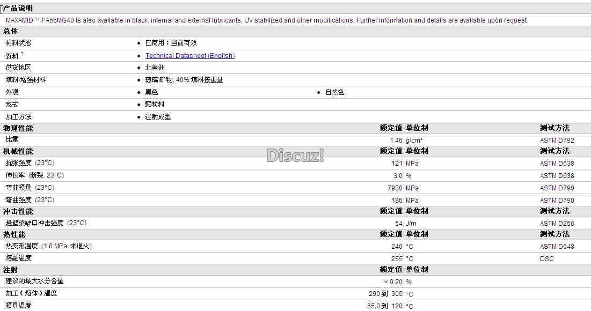Select the 总体 section header
The width and height of the screenshot is (591, 311).
(x=11, y=31)
